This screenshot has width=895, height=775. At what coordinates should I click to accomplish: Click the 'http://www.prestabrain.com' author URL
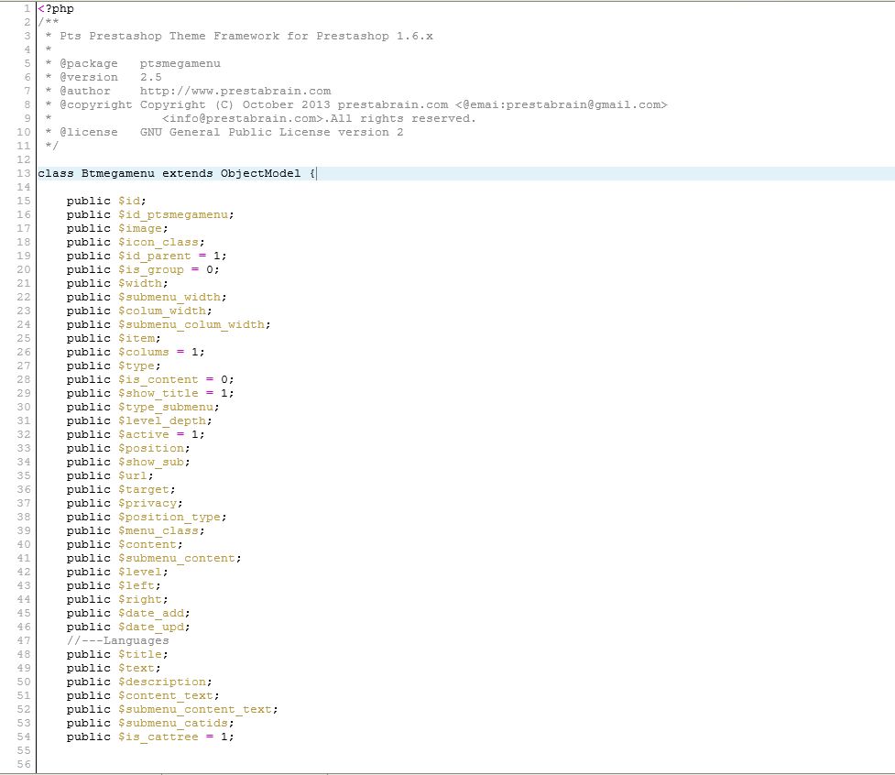235,91
